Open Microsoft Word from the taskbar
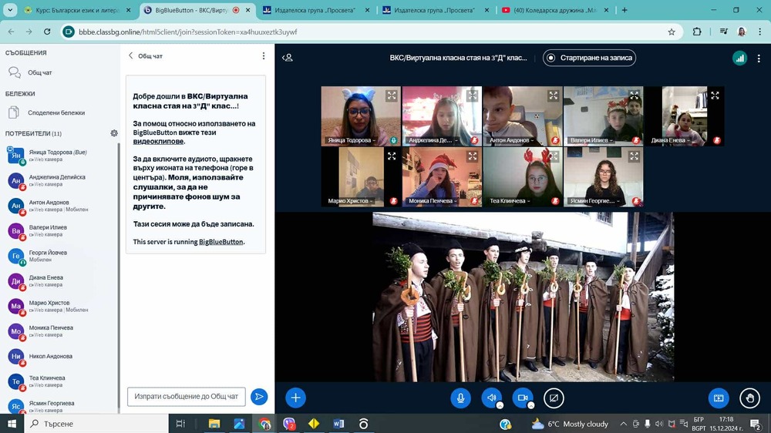The image size is (771, 433). click(x=338, y=424)
